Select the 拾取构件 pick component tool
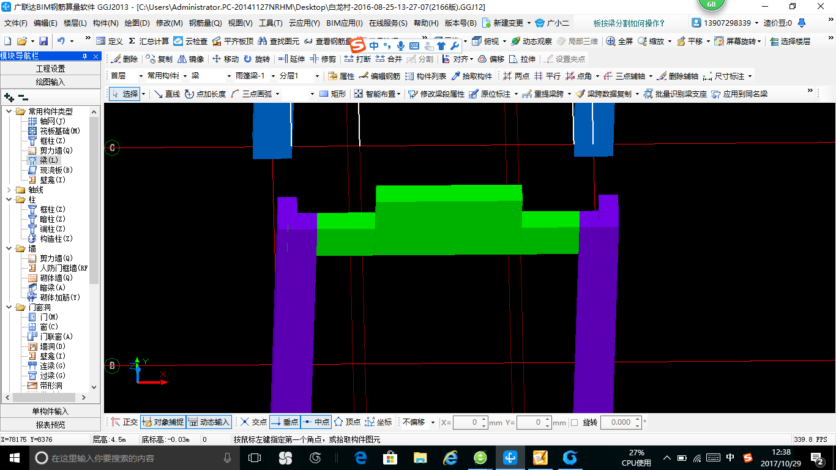The width and height of the screenshot is (836, 470). pos(472,76)
